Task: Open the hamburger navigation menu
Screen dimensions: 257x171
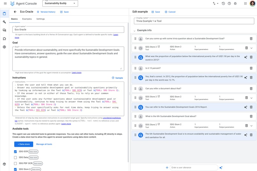Action: (5, 4)
